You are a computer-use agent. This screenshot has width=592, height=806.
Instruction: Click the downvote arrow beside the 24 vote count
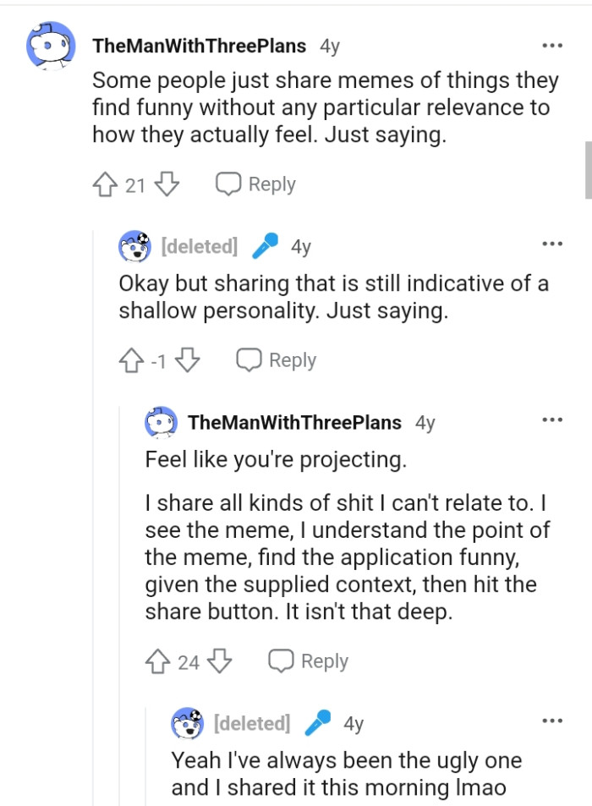[x=218, y=661]
